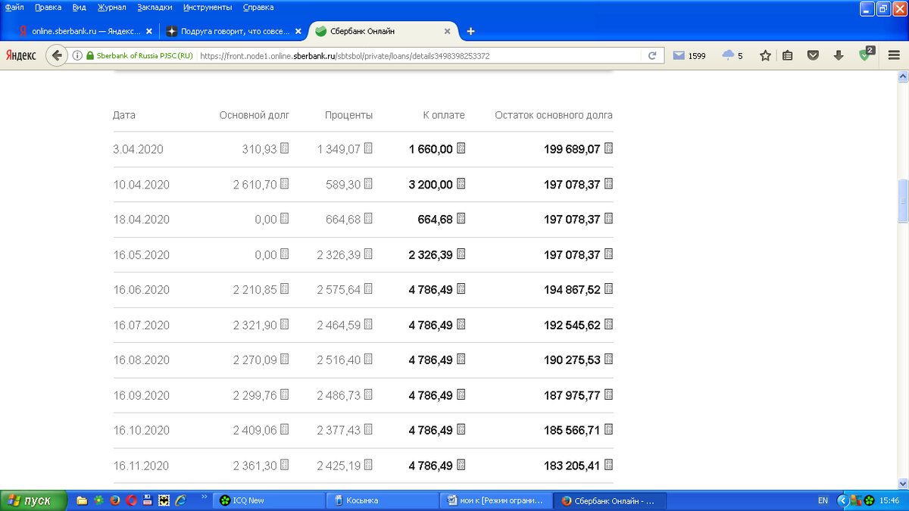Switch to Подруга говорит tab

[x=235, y=31]
